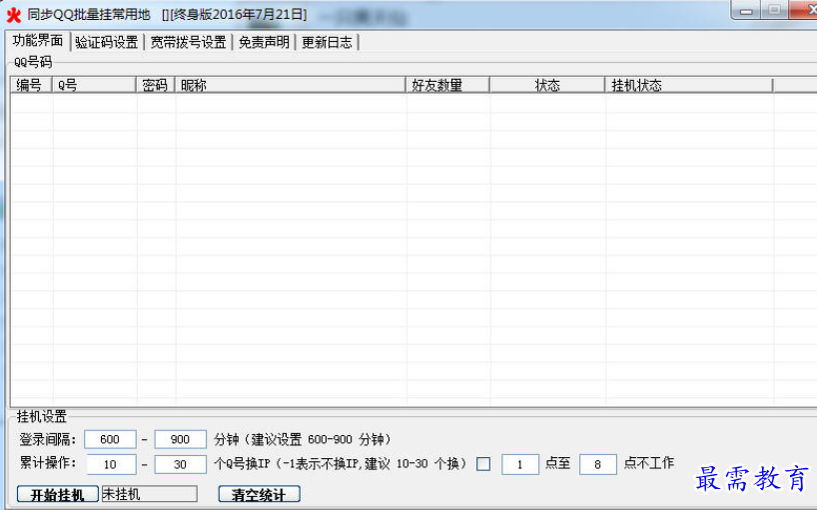
Task: Click the 状态 column header
Action: point(547,85)
